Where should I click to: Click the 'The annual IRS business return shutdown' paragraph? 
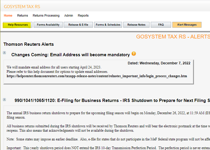click(108, 115)
